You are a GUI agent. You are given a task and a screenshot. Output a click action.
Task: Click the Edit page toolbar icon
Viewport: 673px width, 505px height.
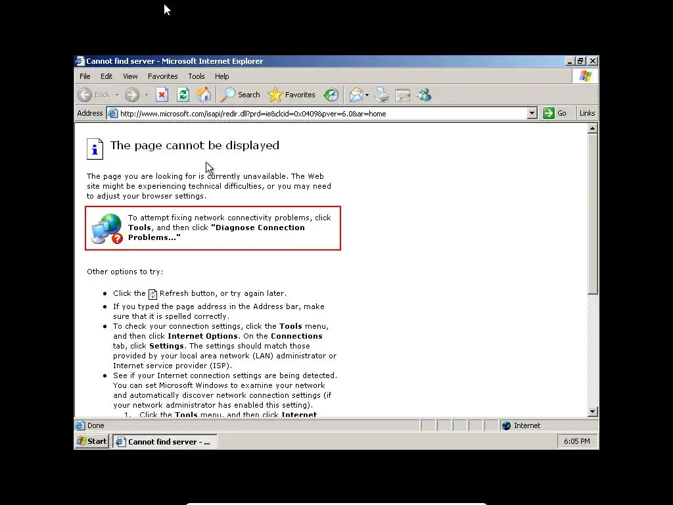coord(403,95)
